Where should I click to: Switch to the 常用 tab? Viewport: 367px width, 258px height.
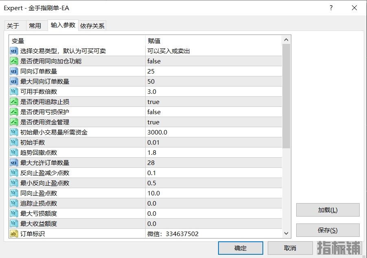[x=35, y=26]
